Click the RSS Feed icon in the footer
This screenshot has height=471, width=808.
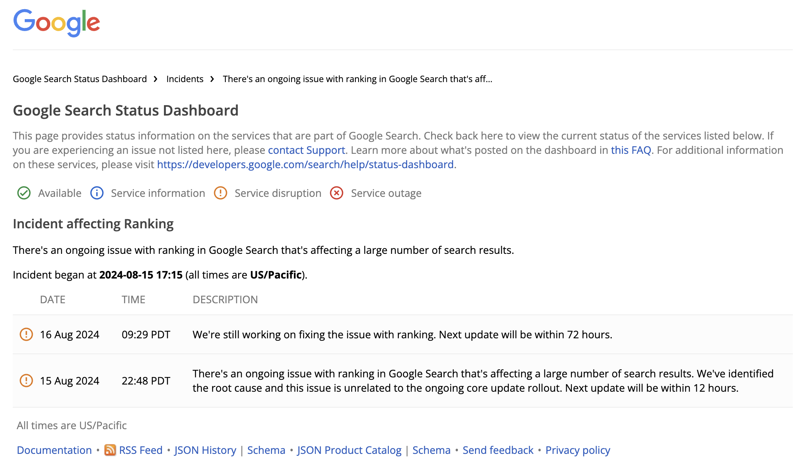click(x=110, y=450)
